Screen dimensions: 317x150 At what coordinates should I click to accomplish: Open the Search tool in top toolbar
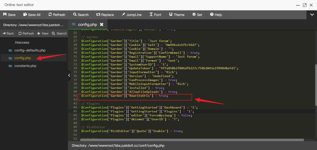click(x=81, y=15)
